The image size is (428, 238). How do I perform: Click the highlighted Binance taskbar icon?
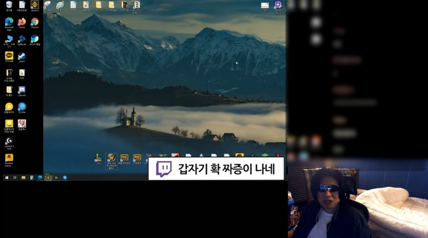pos(48,178)
